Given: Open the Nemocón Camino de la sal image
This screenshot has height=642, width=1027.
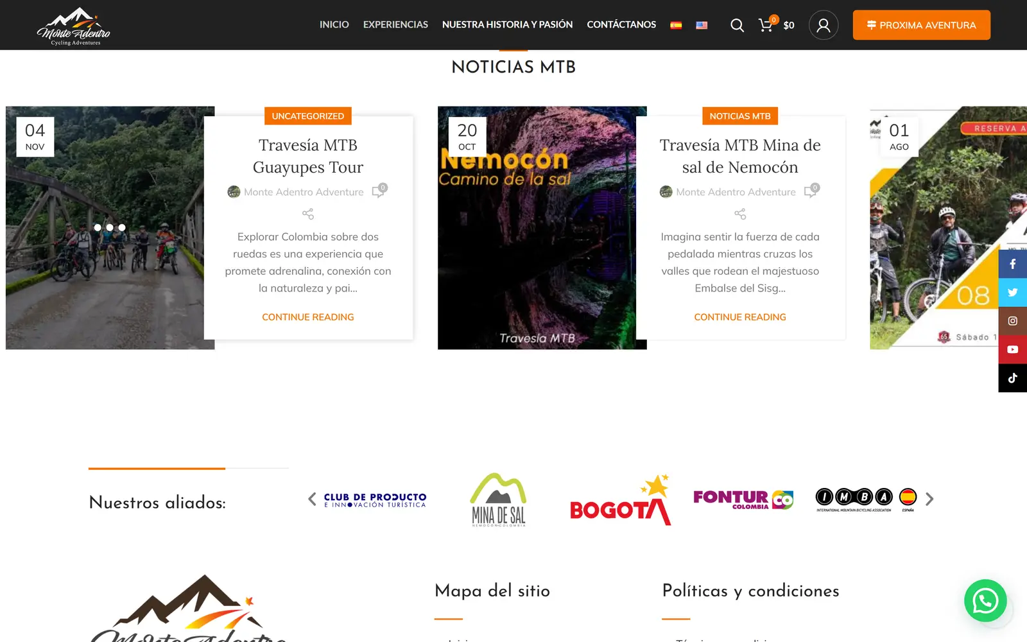Looking at the screenshot, I should [x=542, y=228].
